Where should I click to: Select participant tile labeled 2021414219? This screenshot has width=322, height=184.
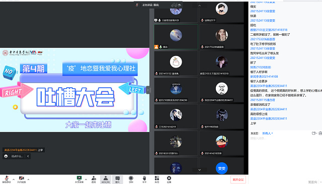176,116
